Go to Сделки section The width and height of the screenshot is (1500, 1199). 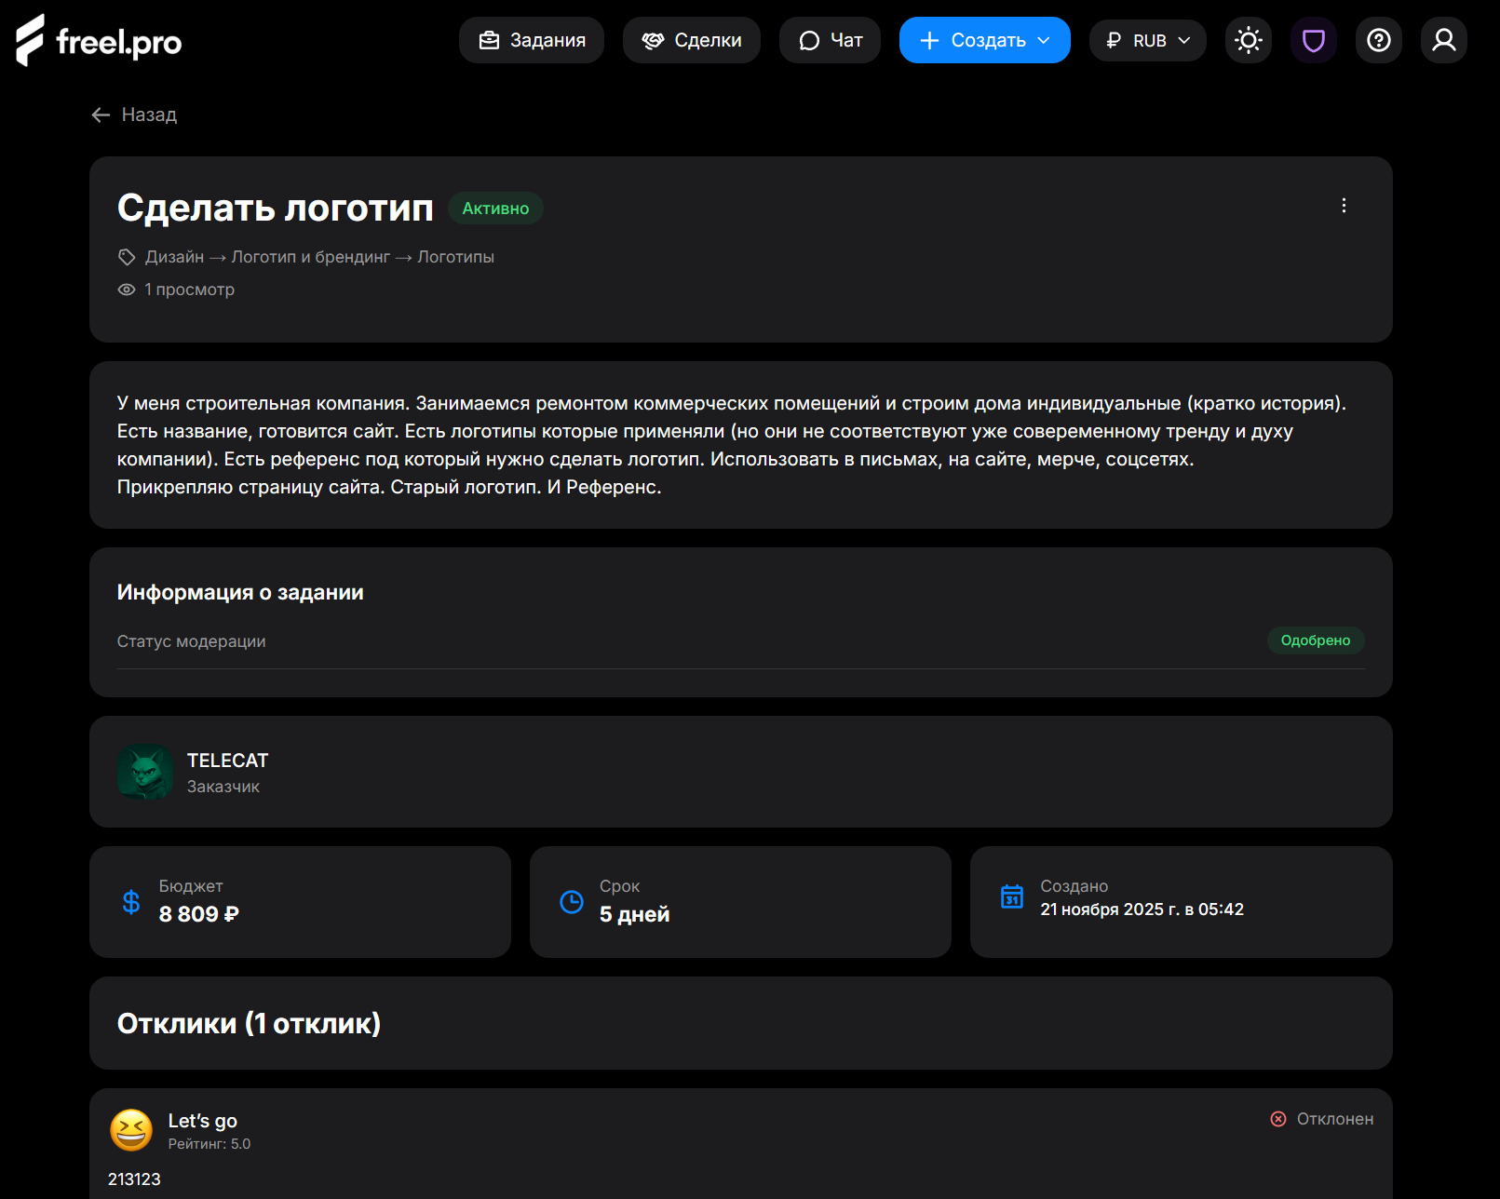[x=691, y=40]
